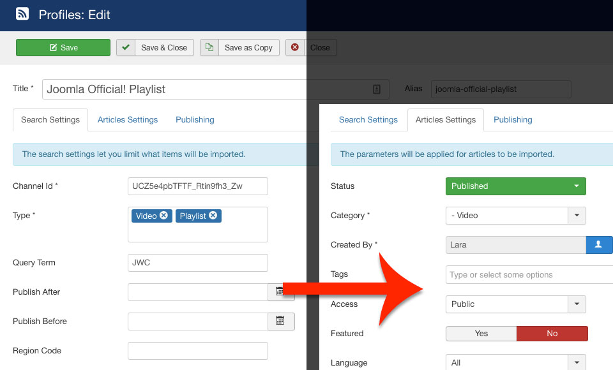Click the Access label
The height and width of the screenshot is (370, 613).
tap(344, 304)
